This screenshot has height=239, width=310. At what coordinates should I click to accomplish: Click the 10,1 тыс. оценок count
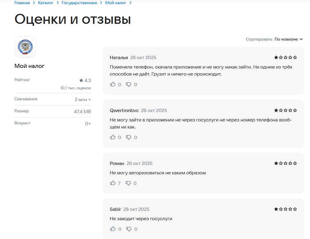76,88
